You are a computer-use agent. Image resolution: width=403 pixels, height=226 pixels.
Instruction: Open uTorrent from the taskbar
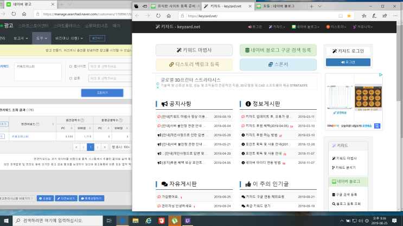175,221
